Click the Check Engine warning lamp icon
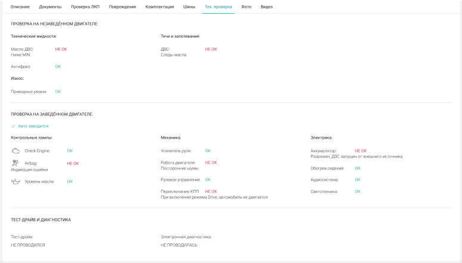Image resolution: width=462 pixels, height=263 pixels. [x=15, y=151]
